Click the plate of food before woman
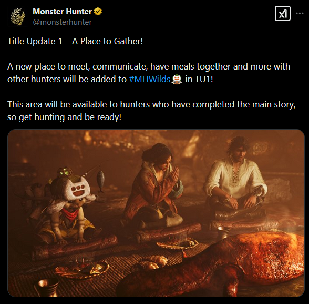Screen dimensions: 309x304 [x=178, y=243]
